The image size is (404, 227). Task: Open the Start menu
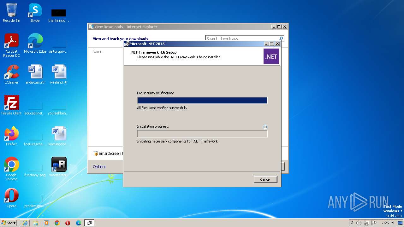click(x=9, y=223)
